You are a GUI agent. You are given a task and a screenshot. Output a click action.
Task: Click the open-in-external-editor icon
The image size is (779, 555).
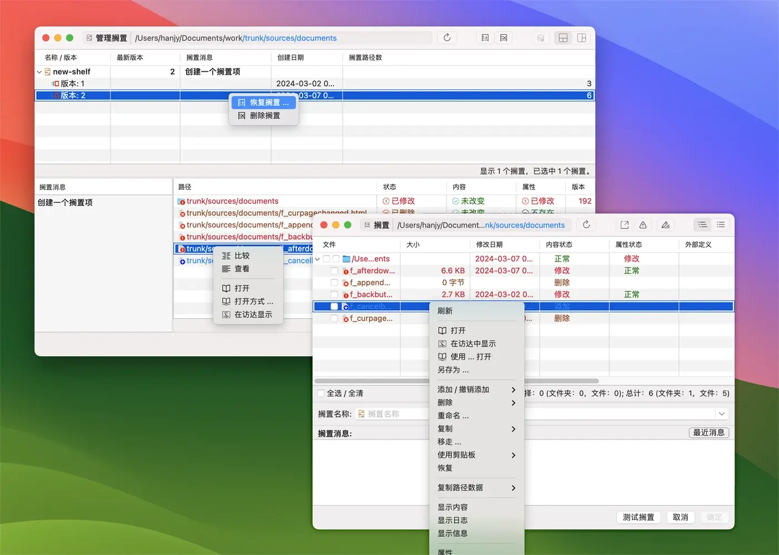click(x=624, y=225)
